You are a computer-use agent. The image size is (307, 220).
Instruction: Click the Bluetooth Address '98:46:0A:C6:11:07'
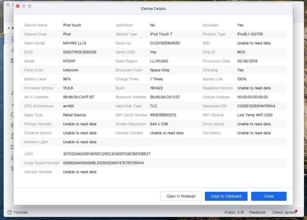coord(165,97)
